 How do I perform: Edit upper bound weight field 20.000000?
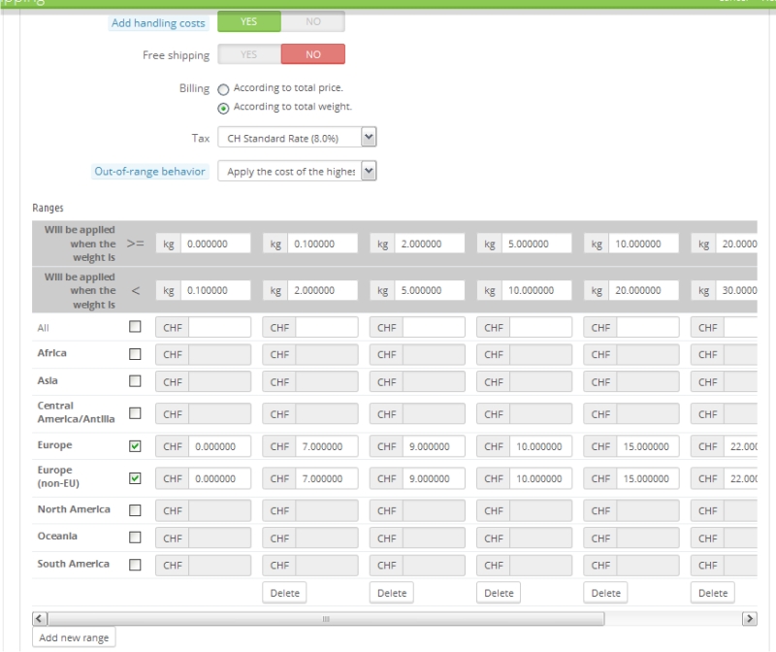[x=643, y=290]
